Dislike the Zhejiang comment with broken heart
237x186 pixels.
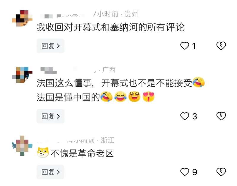click(221, 172)
